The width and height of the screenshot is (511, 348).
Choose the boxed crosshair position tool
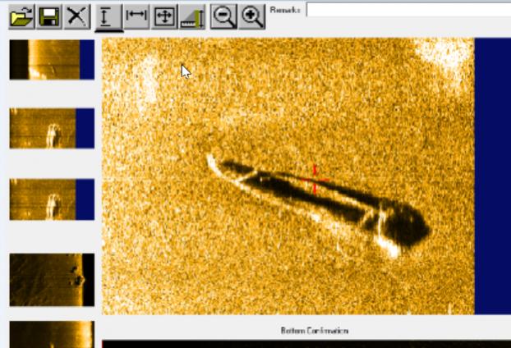pyautogui.click(x=164, y=16)
